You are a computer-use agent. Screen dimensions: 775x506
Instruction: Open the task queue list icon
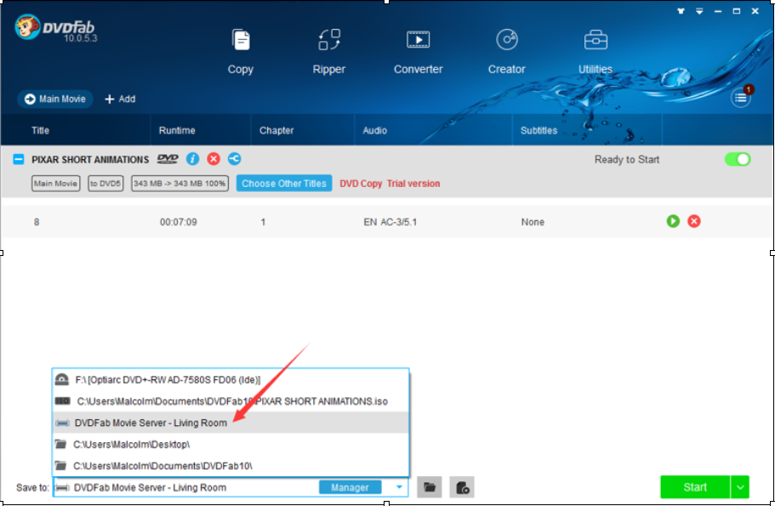[x=740, y=98]
